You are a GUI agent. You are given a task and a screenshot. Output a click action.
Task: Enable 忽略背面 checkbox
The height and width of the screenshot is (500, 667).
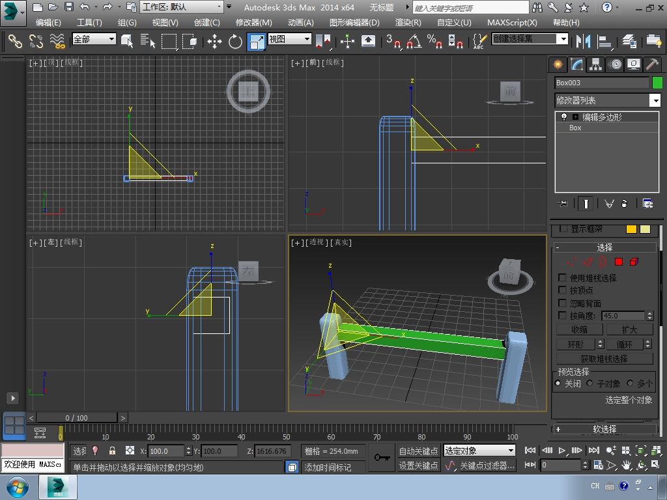(562, 303)
